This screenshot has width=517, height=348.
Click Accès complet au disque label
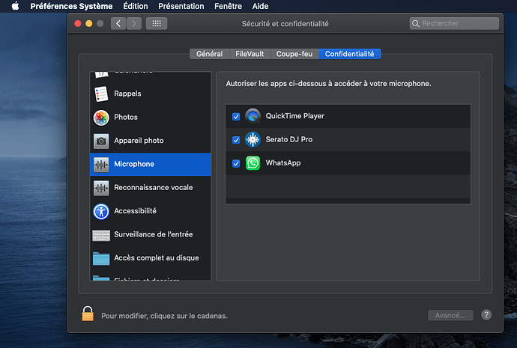pyautogui.click(x=157, y=257)
